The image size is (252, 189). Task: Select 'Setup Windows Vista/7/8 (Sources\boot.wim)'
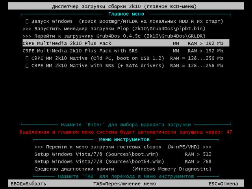123,154
